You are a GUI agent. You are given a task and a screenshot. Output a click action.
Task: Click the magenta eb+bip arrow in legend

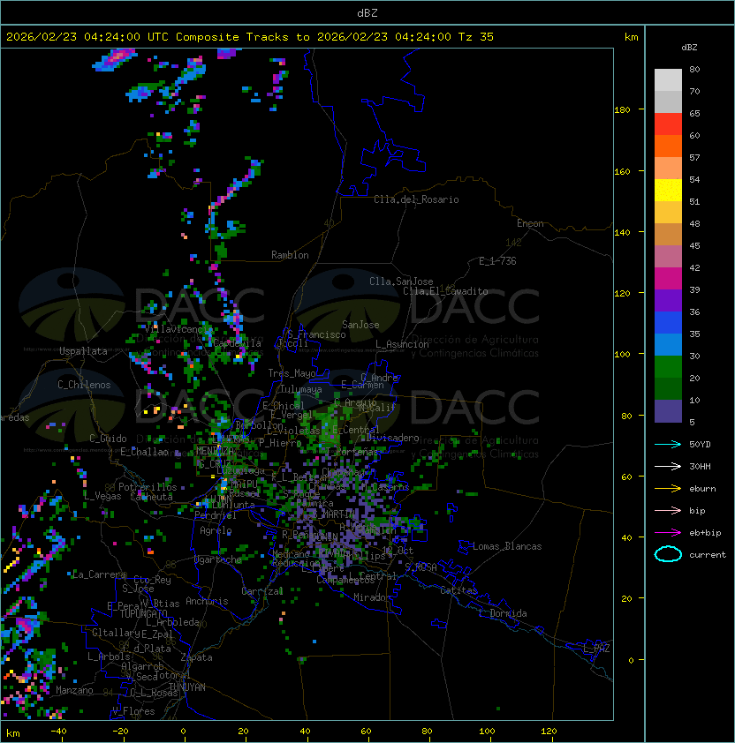pyautogui.click(x=668, y=533)
